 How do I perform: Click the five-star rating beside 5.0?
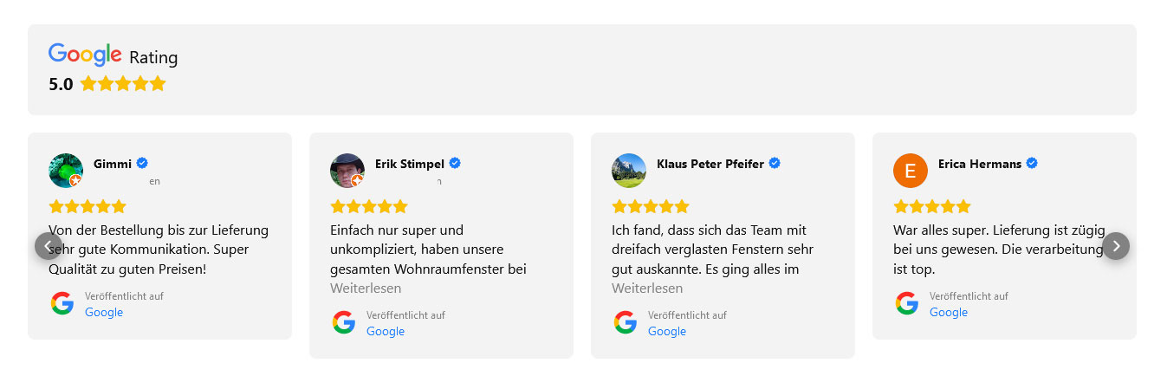pos(122,84)
